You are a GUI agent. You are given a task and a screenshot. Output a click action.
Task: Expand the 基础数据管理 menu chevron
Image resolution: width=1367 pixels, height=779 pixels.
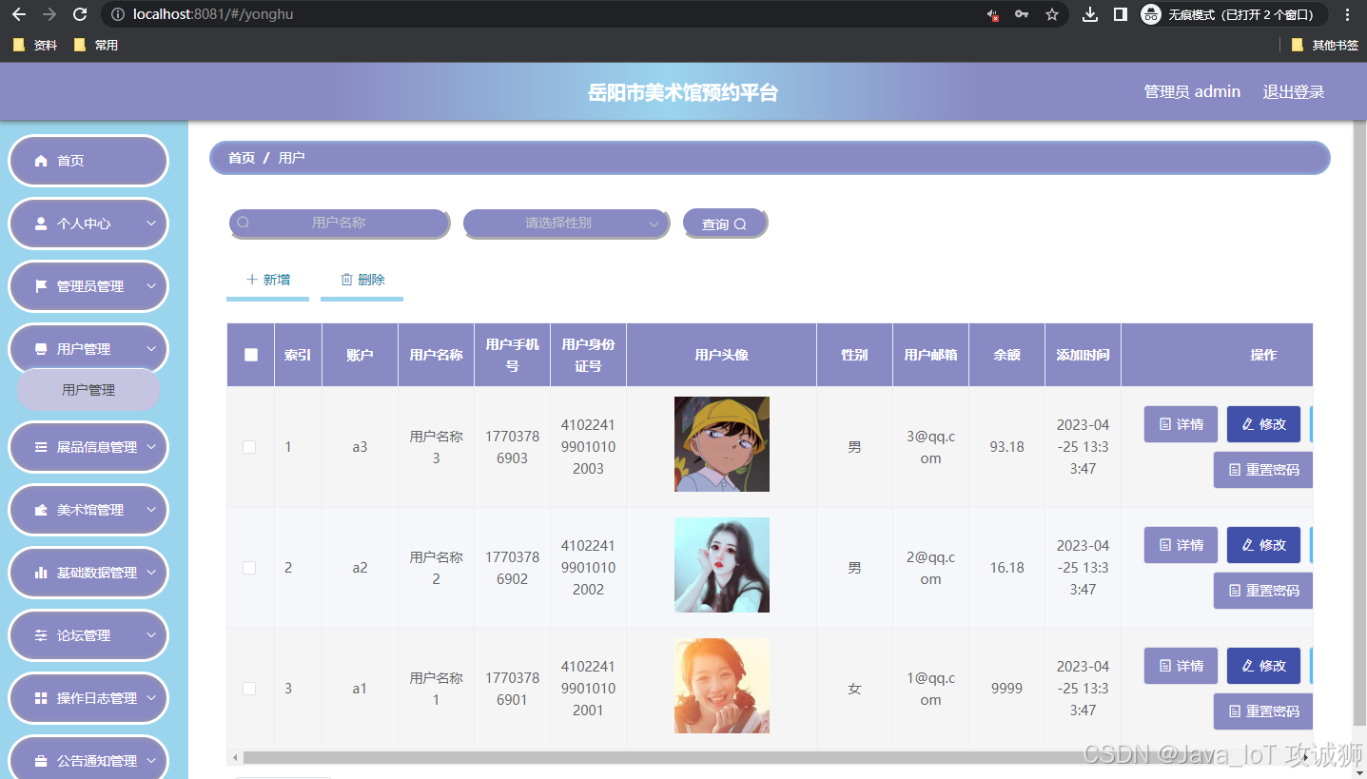pos(151,573)
